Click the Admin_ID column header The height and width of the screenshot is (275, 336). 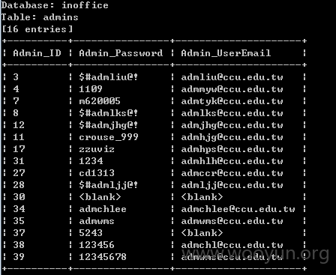tap(37, 53)
